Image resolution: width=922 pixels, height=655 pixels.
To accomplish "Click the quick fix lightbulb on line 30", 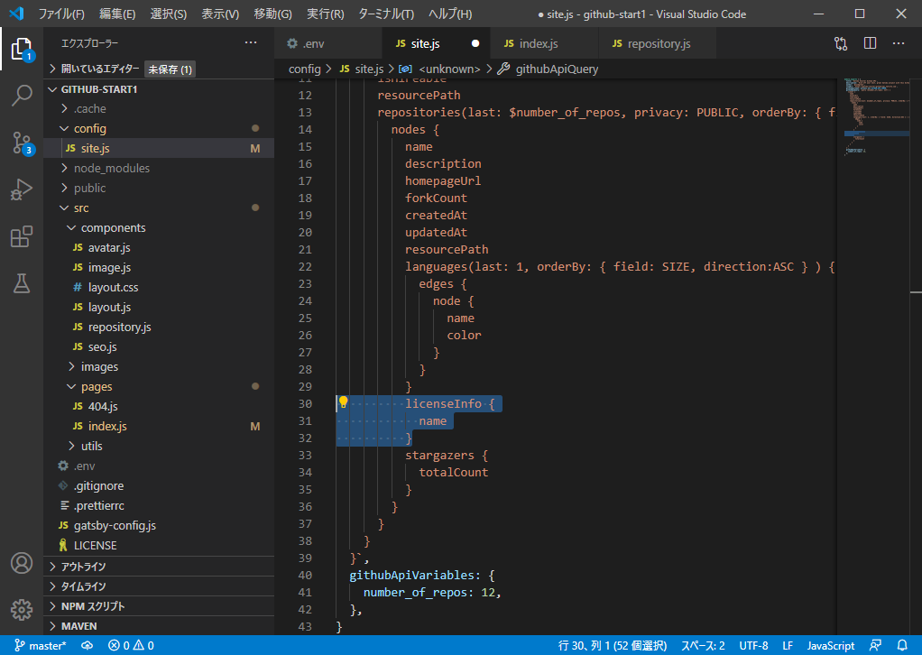I will 342,402.
